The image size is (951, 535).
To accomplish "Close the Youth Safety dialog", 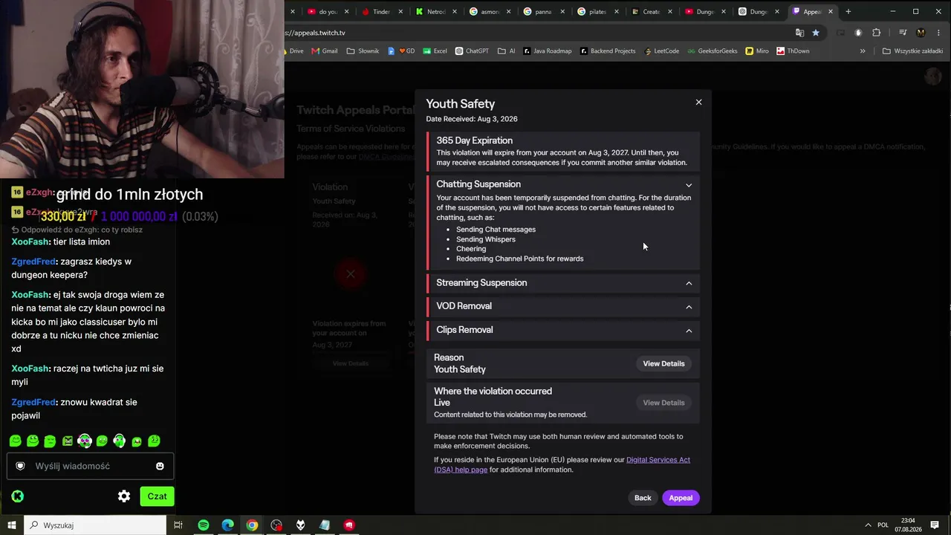I will pos(698,103).
